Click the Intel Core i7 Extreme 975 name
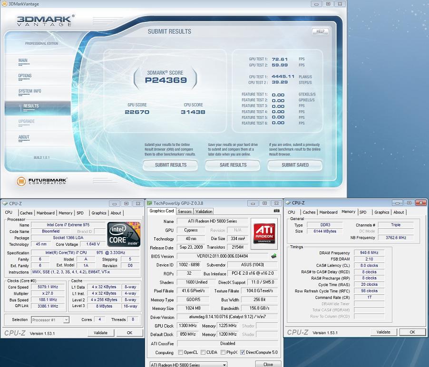 tap(68, 225)
